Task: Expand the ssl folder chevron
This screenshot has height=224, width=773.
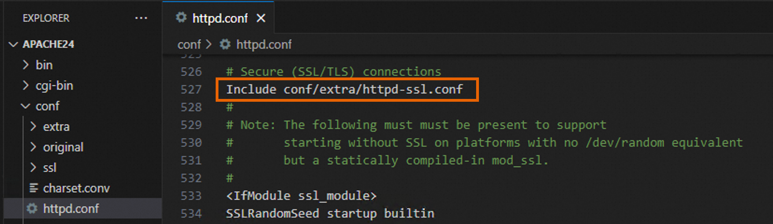Action: tap(33, 168)
